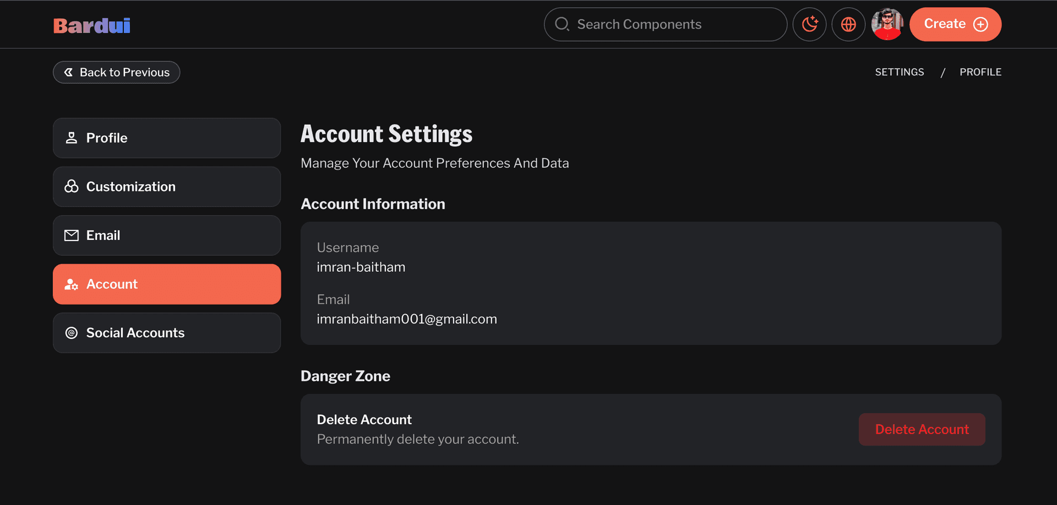Viewport: 1057px width, 505px height.
Task: Toggle dark mode moon icon
Action: click(809, 24)
